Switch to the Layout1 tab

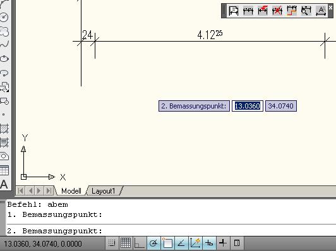pyautogui.click(x=104, y=191)
